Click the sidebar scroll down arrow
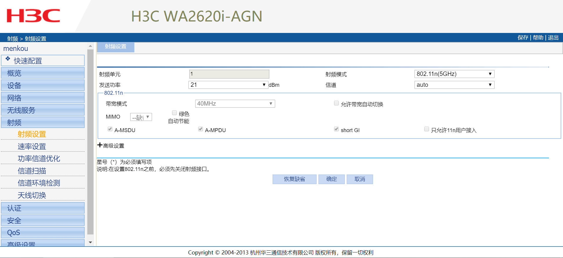The width and height of the screenshot is (563, 258). pos(91,242)
